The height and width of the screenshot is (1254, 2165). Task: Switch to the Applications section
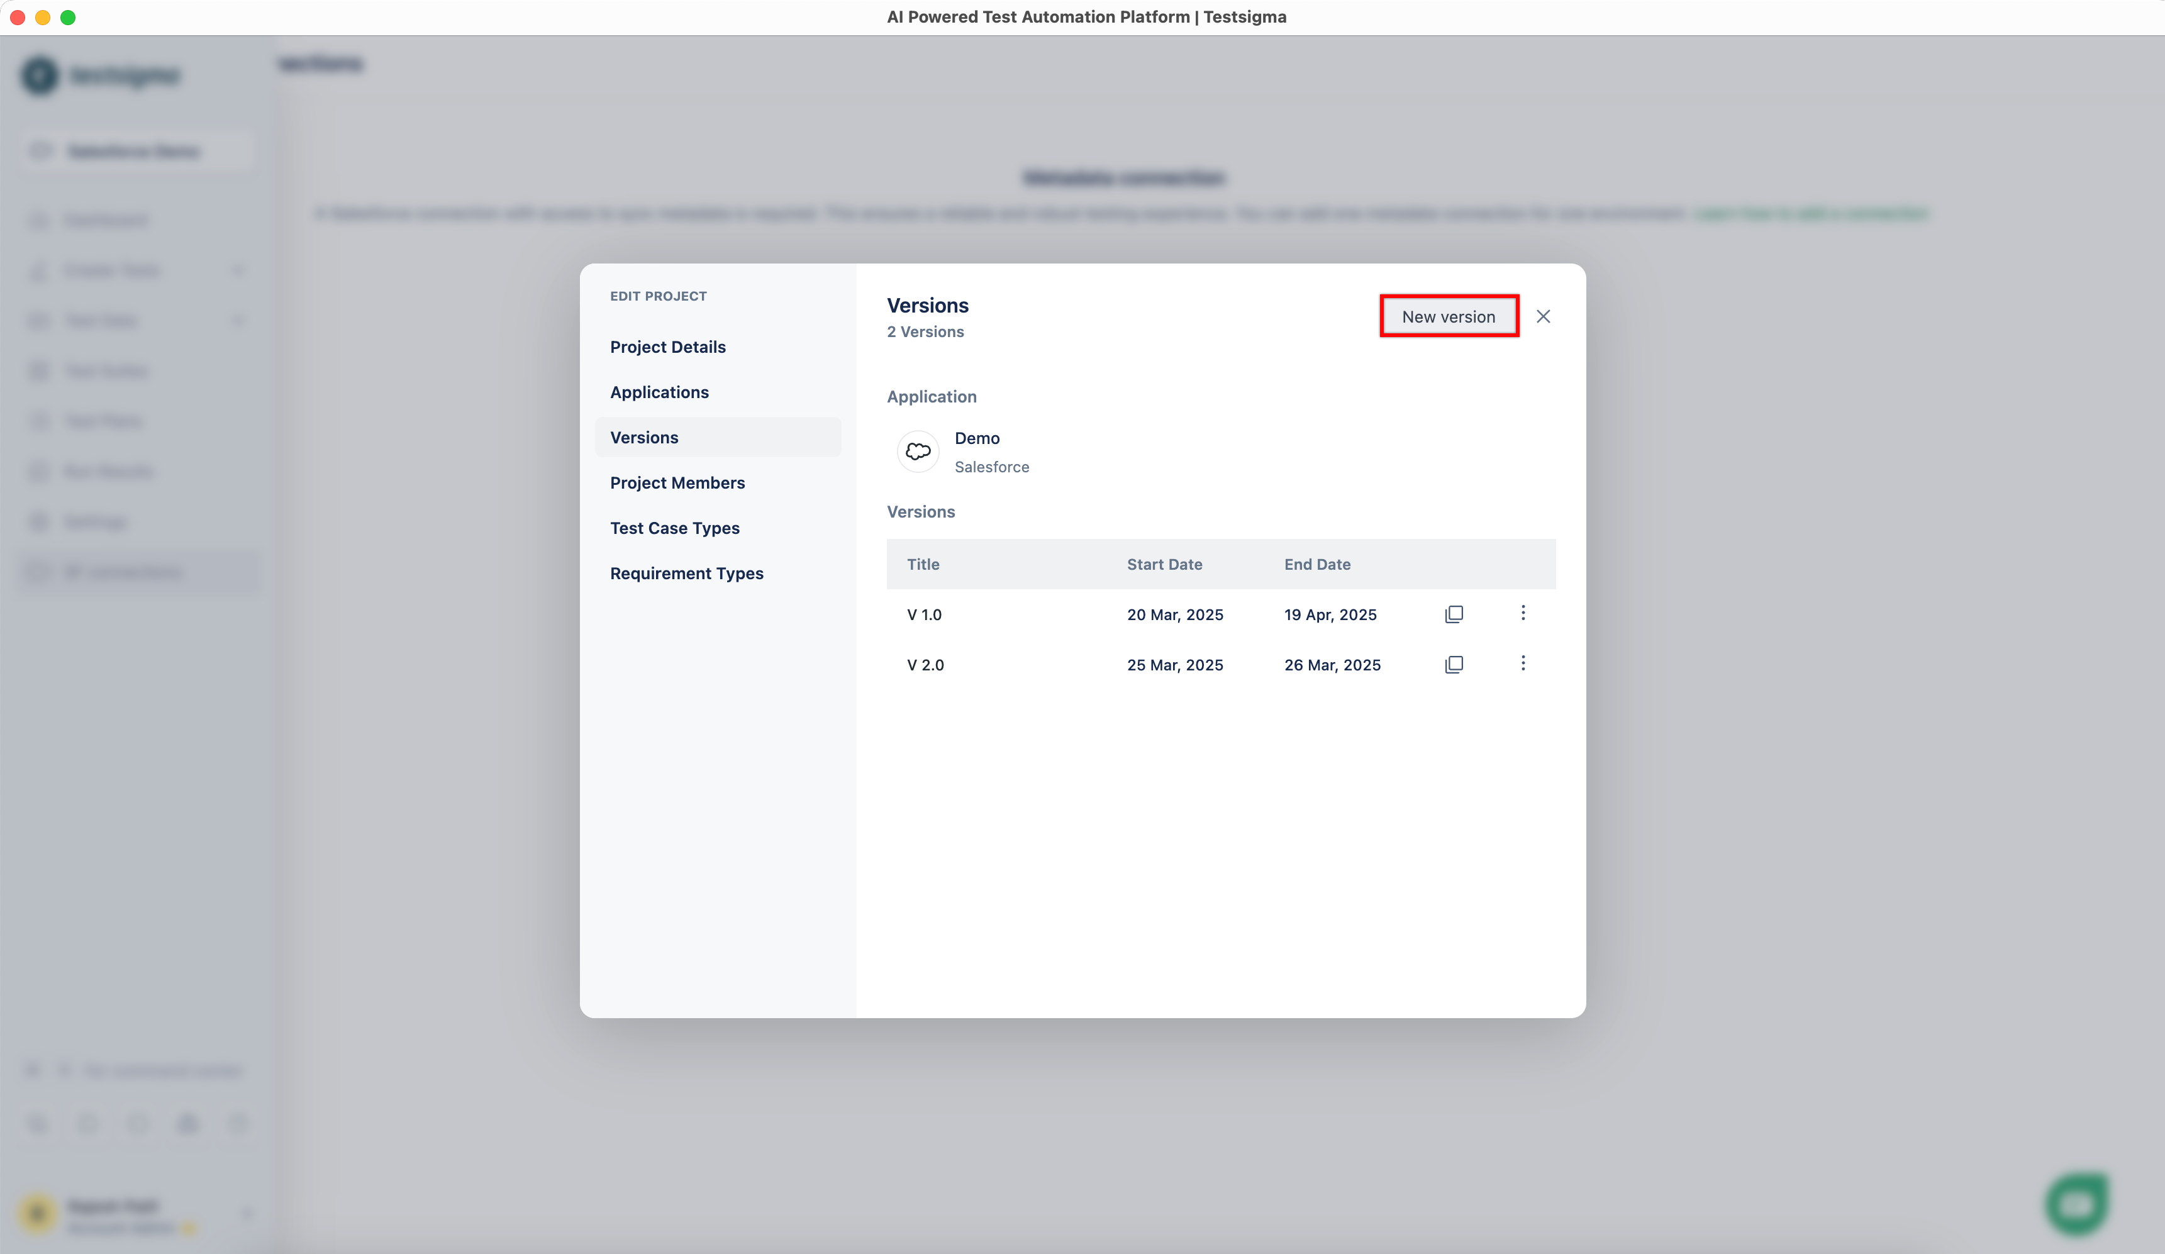click(x=659, y=392)
